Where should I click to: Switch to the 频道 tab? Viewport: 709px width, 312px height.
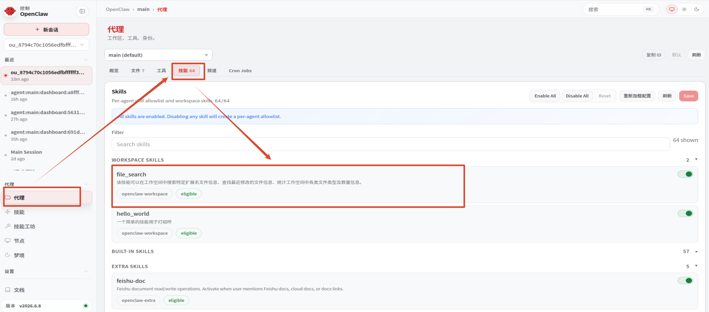tap(212, 71)
